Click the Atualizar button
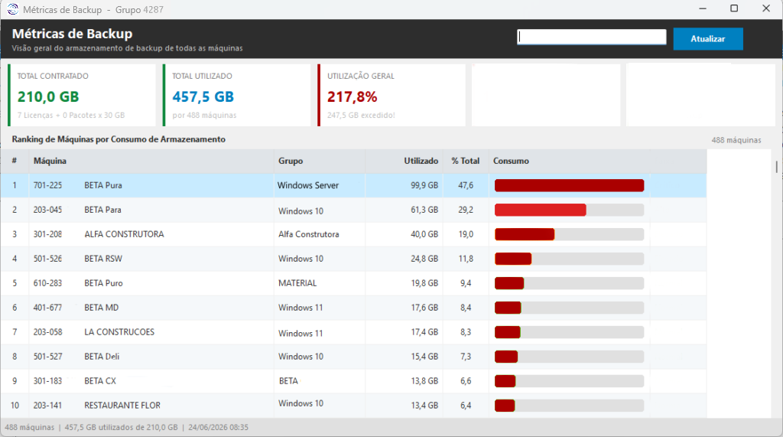783x437 pixels. point(707,39)
